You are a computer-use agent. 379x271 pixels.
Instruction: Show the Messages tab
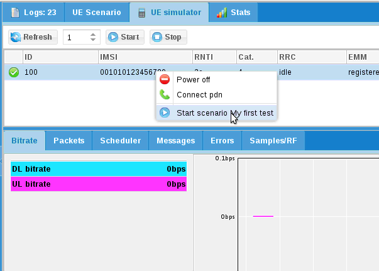[x=175, y=141]
